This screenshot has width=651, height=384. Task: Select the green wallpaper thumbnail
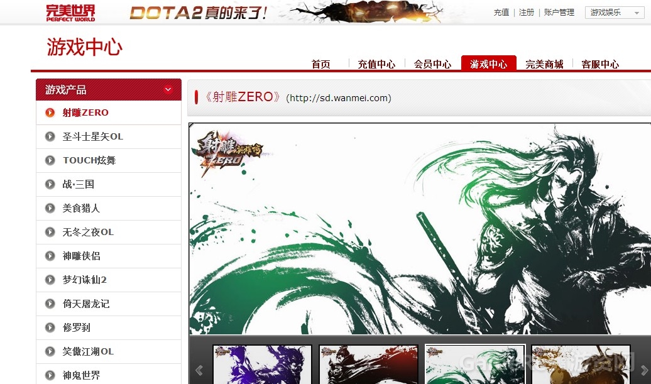[475, 365]
